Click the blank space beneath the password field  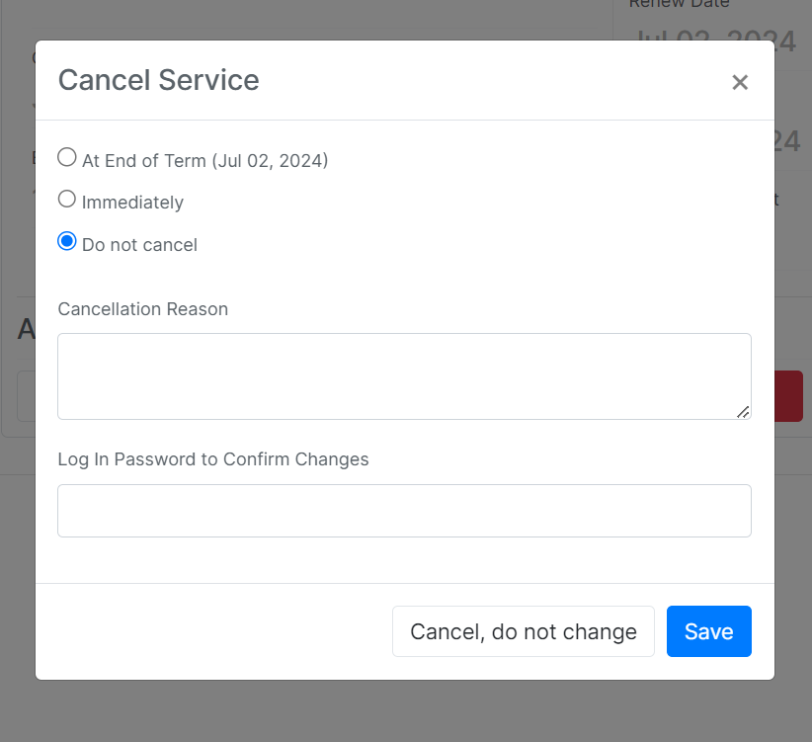click(404, 560)
